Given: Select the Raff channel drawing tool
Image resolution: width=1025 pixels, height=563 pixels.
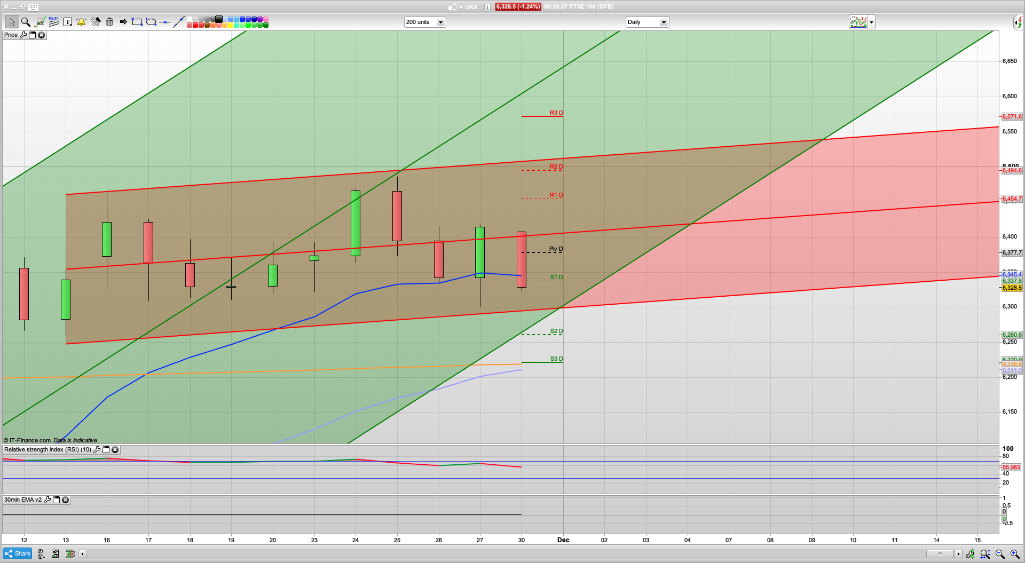Looking at the screenshot, I should (x=53, y=22).
